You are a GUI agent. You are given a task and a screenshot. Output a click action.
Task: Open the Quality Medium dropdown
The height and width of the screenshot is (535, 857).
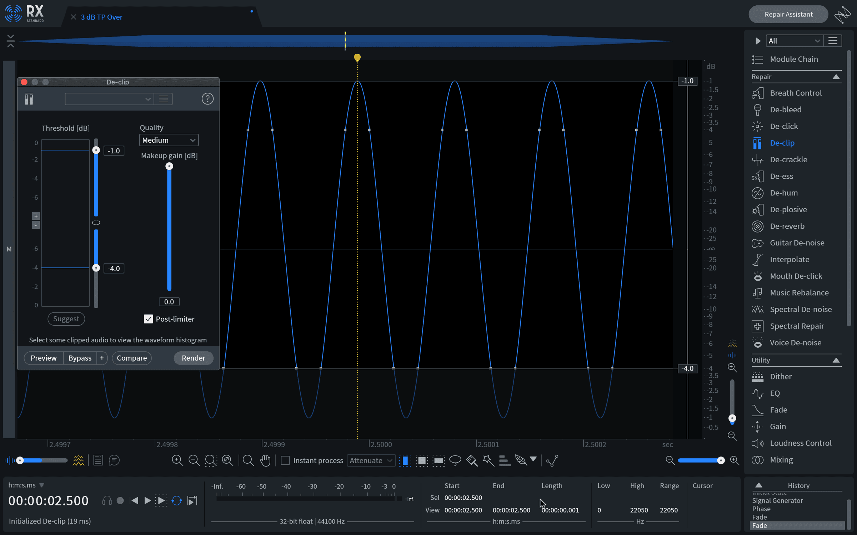[169, 140]
